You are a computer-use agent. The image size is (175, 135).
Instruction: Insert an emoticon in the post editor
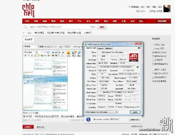pos(68,54)
